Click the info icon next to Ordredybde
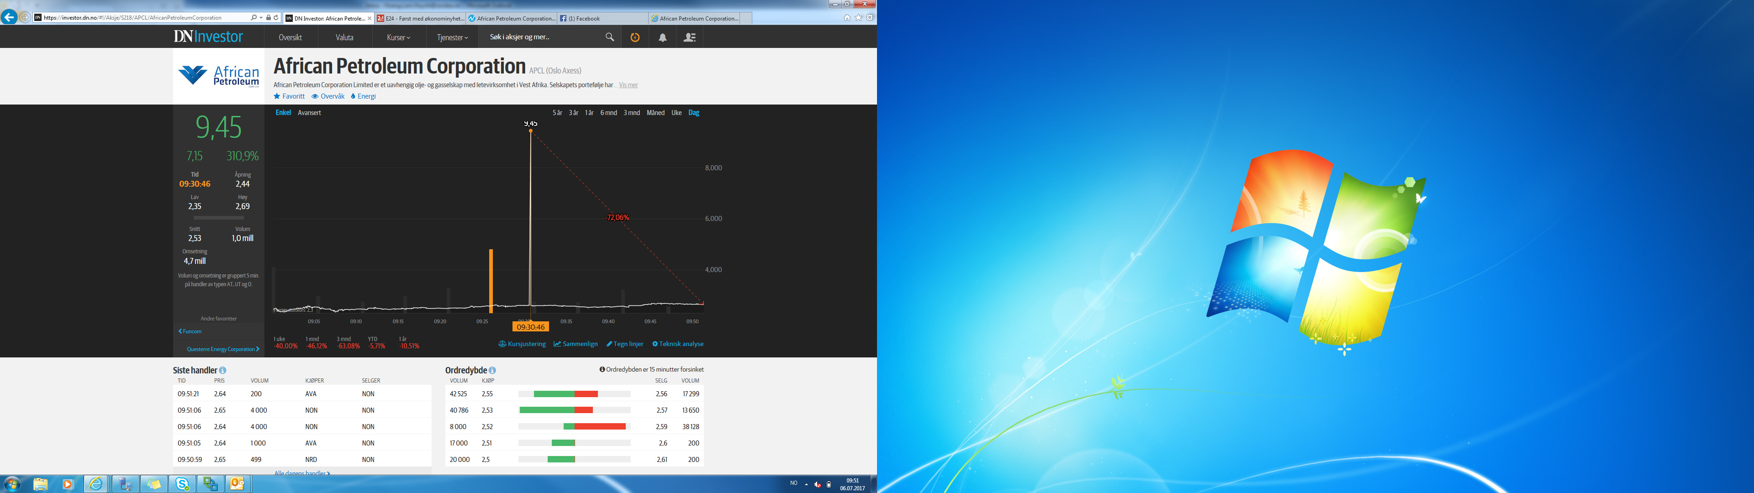This screenshot has height=493, width=1754. [x=492, y=370]
